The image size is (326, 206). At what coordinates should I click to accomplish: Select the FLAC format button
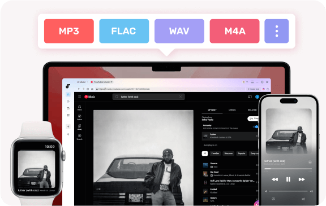pos(124,31)
